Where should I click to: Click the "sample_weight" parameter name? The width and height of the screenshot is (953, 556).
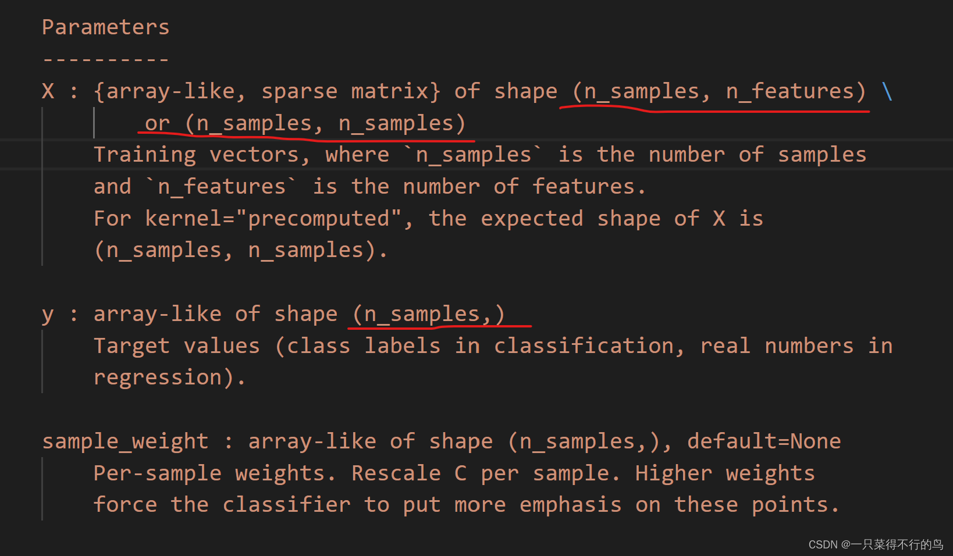click(x=125, y=441)
